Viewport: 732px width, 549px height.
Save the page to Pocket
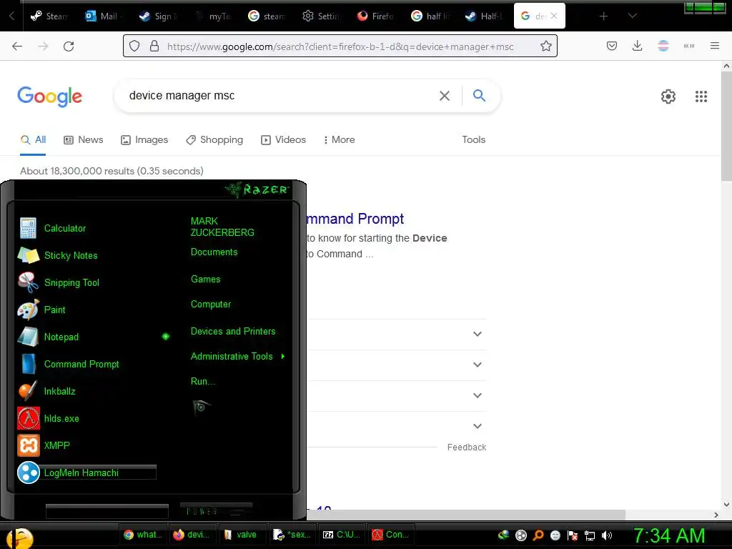(612, 46)
